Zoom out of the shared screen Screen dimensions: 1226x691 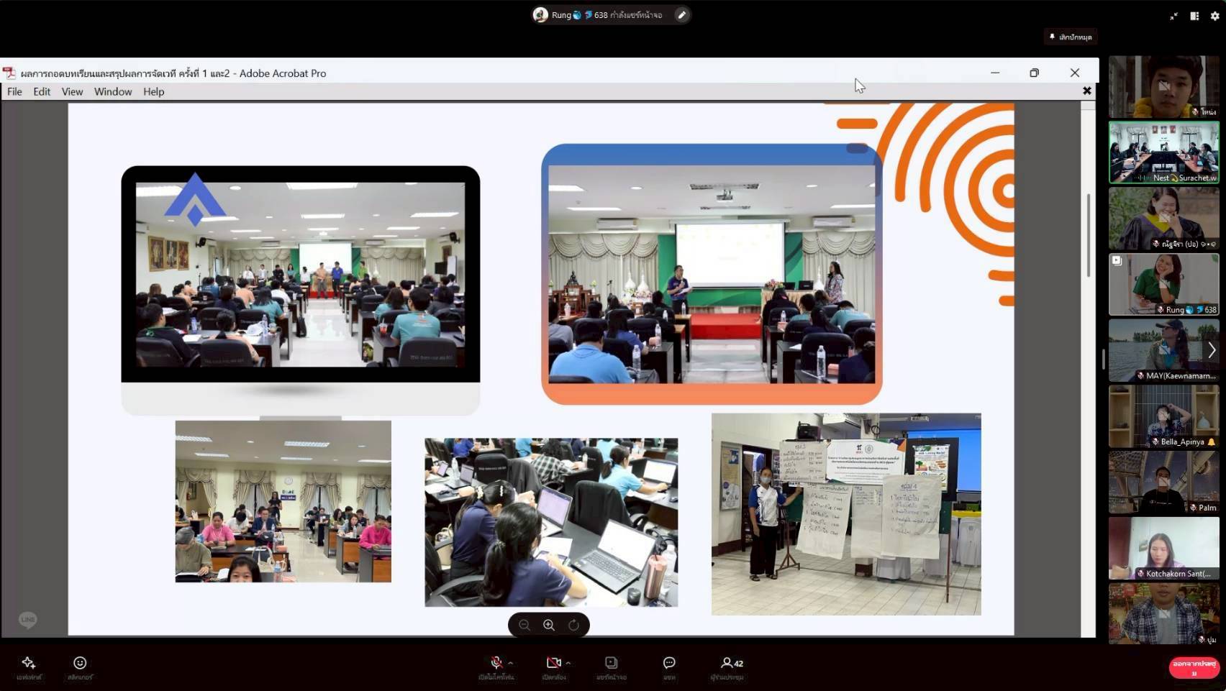(x=525, y=625)
